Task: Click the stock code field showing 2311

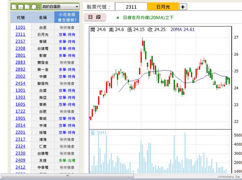Action: [131, 7]
